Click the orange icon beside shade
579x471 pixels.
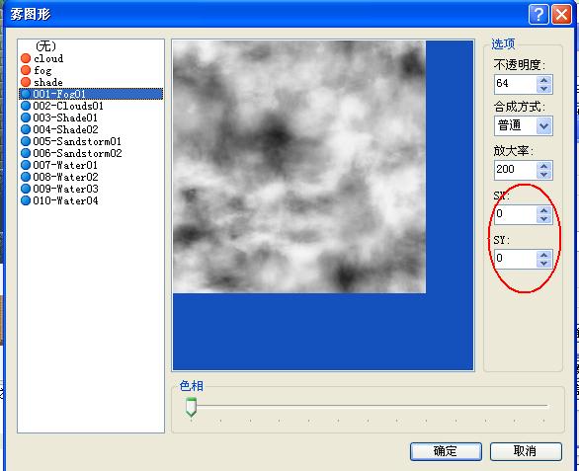[26, 82]
